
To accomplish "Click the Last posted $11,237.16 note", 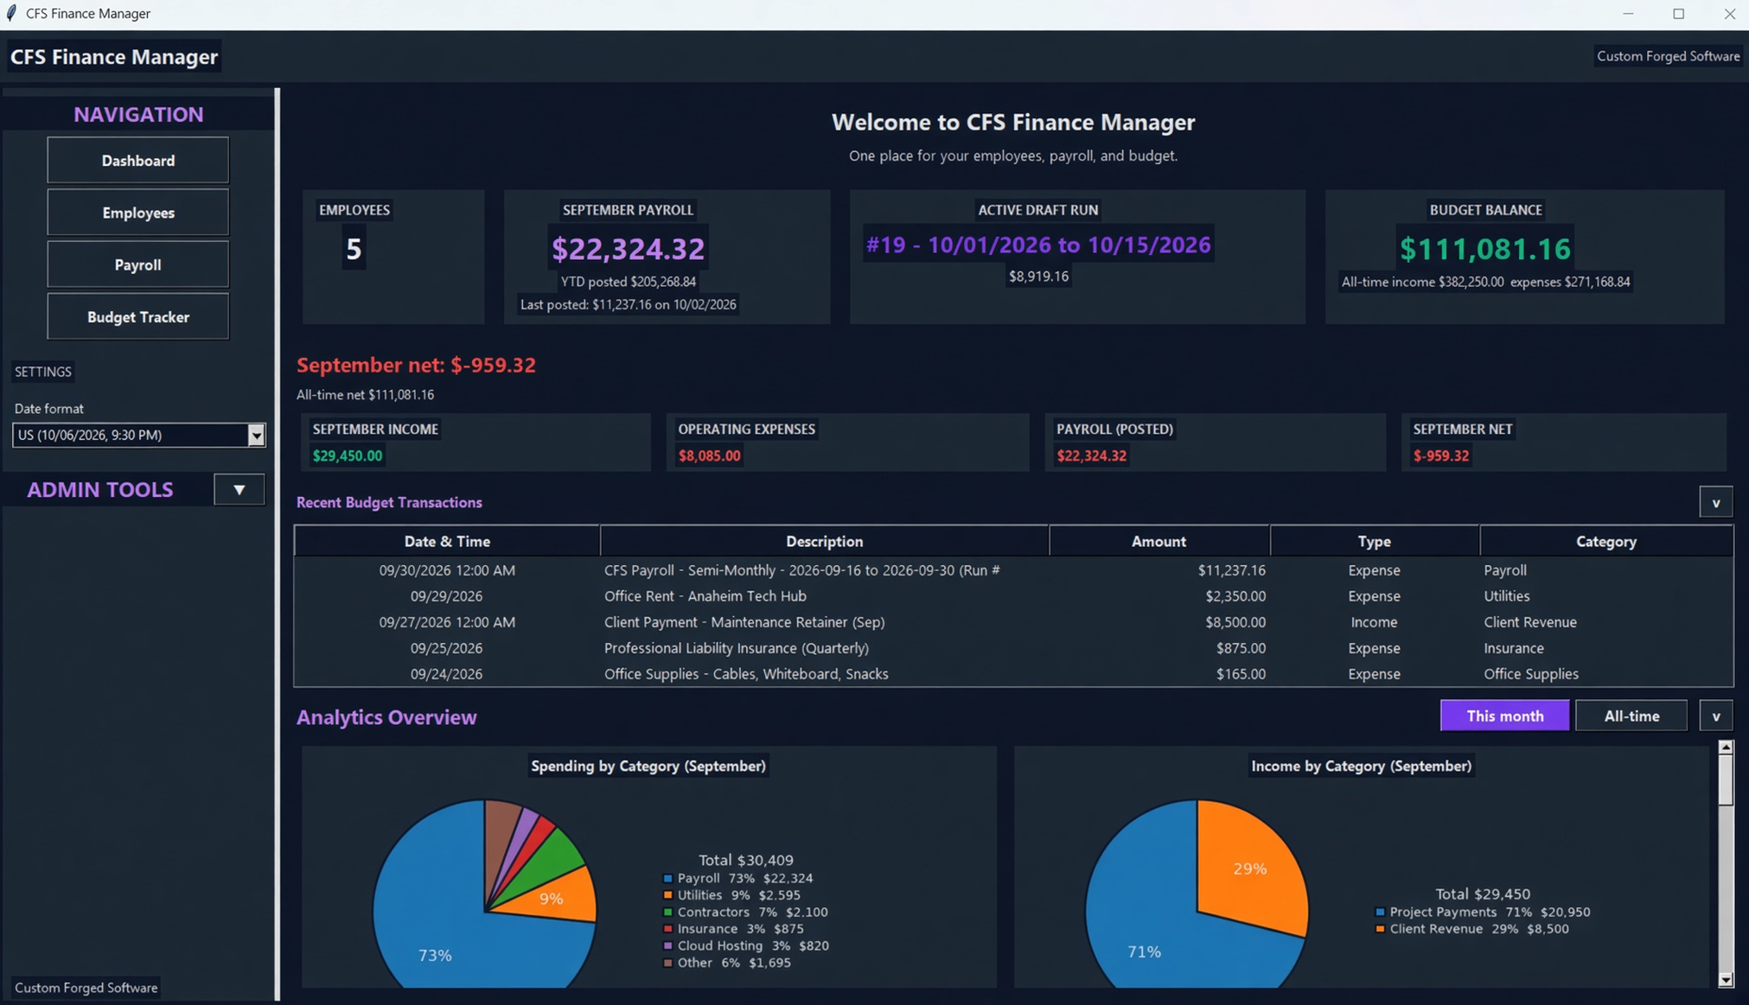I will click(629, 304).
